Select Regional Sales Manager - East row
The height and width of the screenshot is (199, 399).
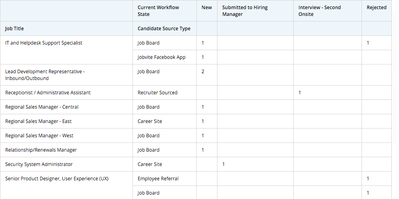[38, 121]
